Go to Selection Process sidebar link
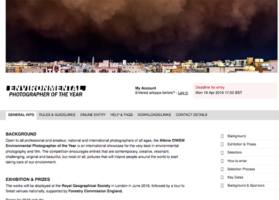The image size is (279, 200). click(x=241, y=169)
